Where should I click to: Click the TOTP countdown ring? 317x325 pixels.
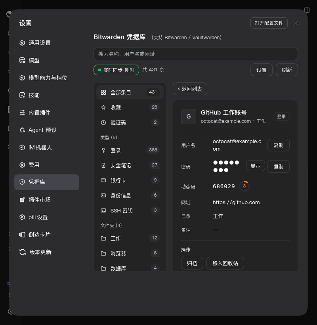pyautogui.click(x=244, y=186)
